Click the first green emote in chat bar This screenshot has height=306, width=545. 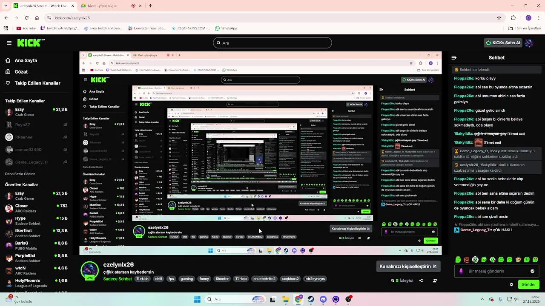pyautogui.click(x=458, y=259)
